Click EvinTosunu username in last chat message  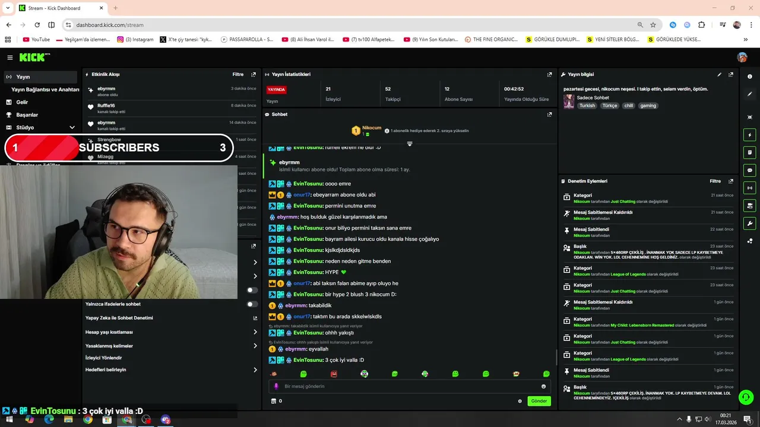click(x=308, y=361)
